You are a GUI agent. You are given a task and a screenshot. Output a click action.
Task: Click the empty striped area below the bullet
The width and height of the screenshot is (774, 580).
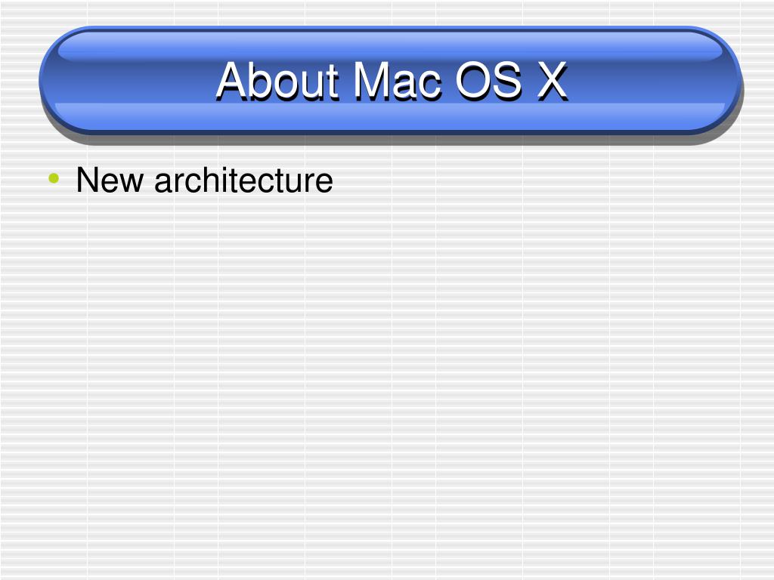click(x=387, y=384)
